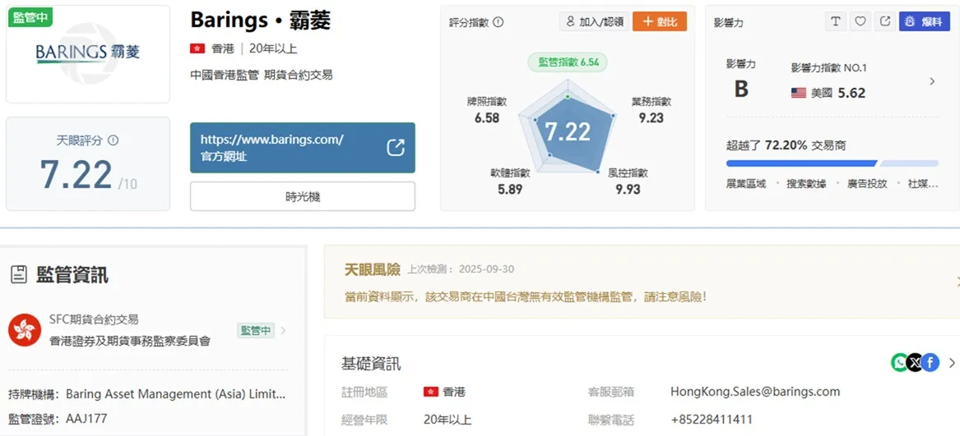Click the Baring Asset Management (Asia) Limit... text
The width and height of the screenshot is (960, 436).
175,394
